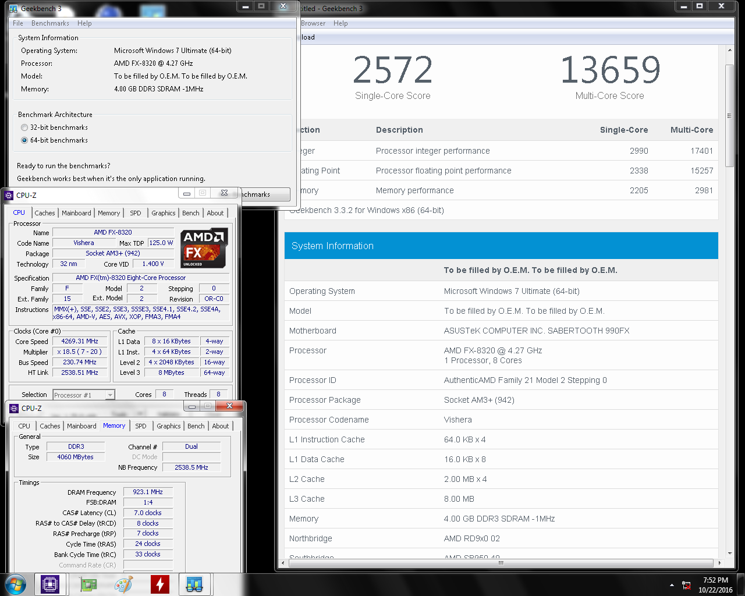The width and height of the screenshot is (745, 596).
Task: Click results window horizontal scrollbar thumb
Action: click(501, 563)
